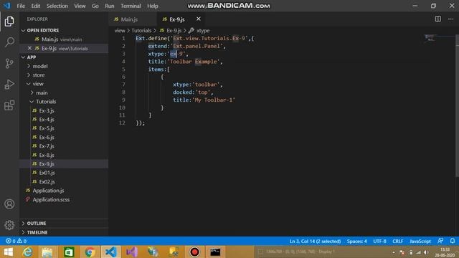The height and width of the screenshot is (258, 459).
Task: Open the Windows Start menu
Action: click(x=8, y=252)
